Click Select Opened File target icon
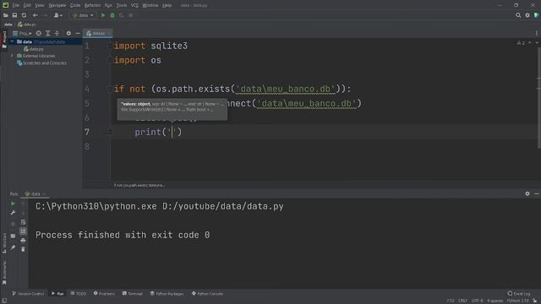 tap(39, 33)
